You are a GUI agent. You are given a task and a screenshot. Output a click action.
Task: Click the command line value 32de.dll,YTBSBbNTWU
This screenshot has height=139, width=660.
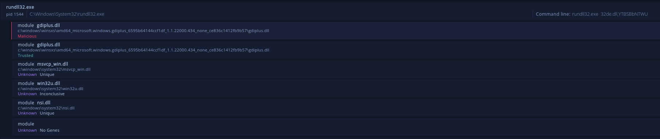pos(624,14)
